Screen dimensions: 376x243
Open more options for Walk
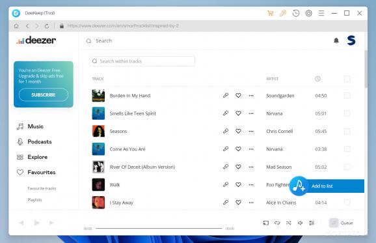251,184
